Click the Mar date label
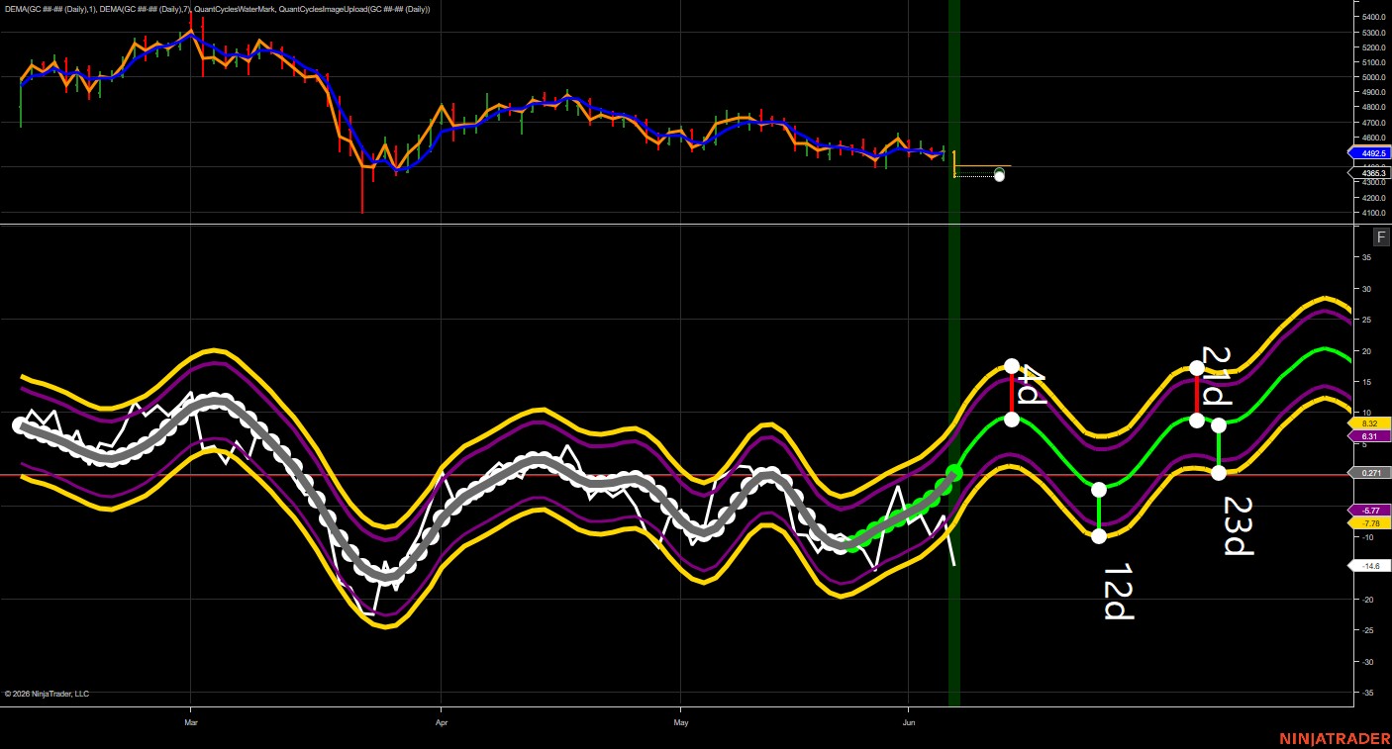The height and width of the screenshot is (749, 1392). pos(191,722)
